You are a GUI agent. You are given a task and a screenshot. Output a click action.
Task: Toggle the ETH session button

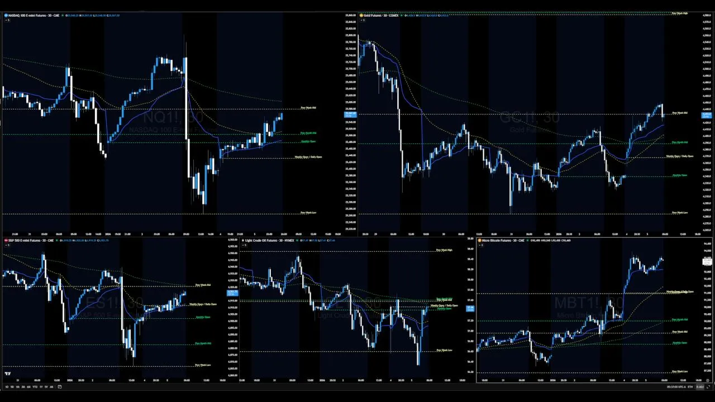(x=690, y=387)
